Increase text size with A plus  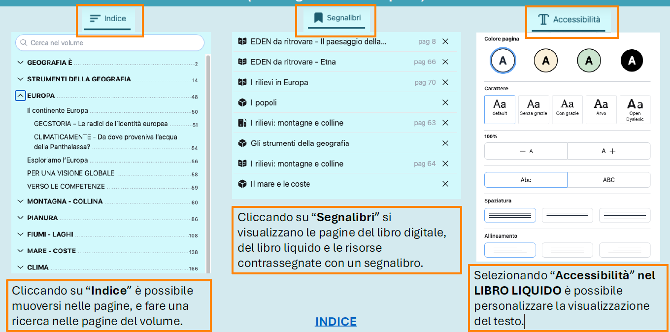point(609,151)
